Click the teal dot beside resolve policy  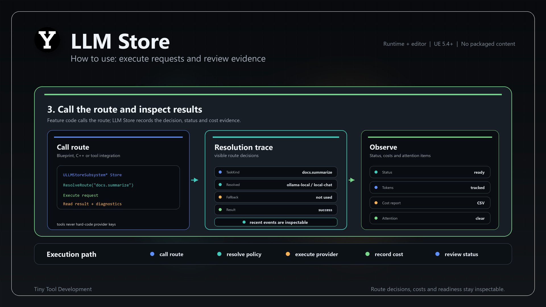click(x=219, y=254)
